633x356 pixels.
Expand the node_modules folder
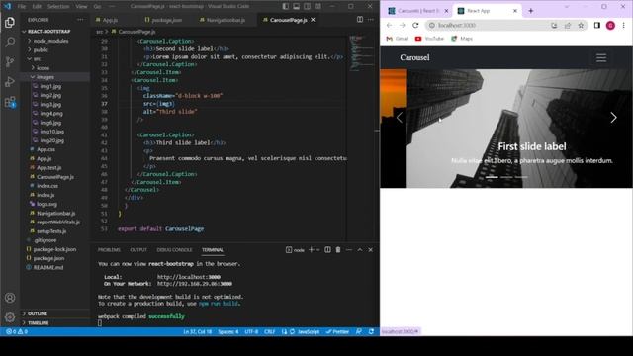tap(50, 41)
